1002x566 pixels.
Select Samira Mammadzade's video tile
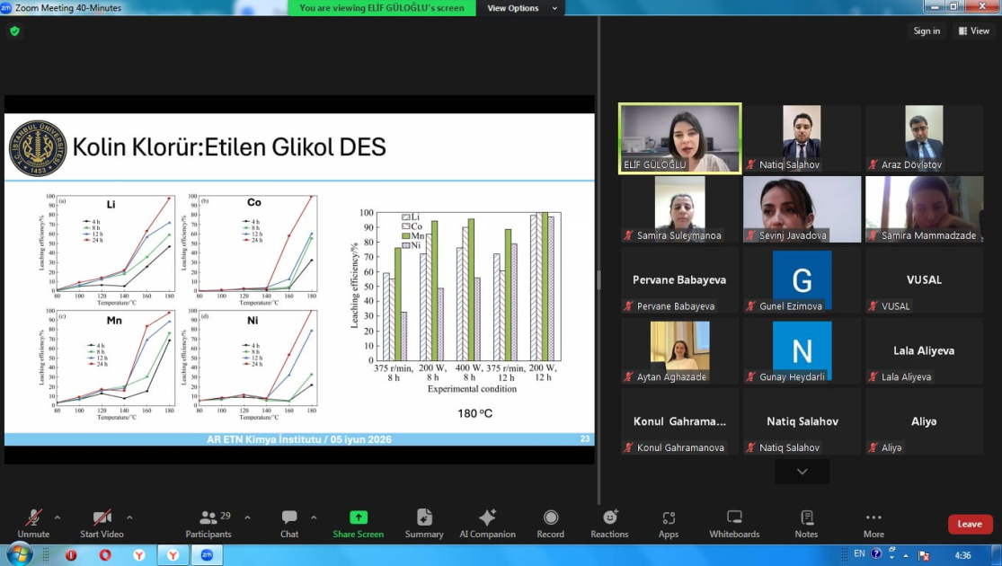coord(924,209)
